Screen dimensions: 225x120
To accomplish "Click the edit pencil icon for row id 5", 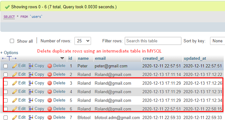I will (x=15, y=100).
